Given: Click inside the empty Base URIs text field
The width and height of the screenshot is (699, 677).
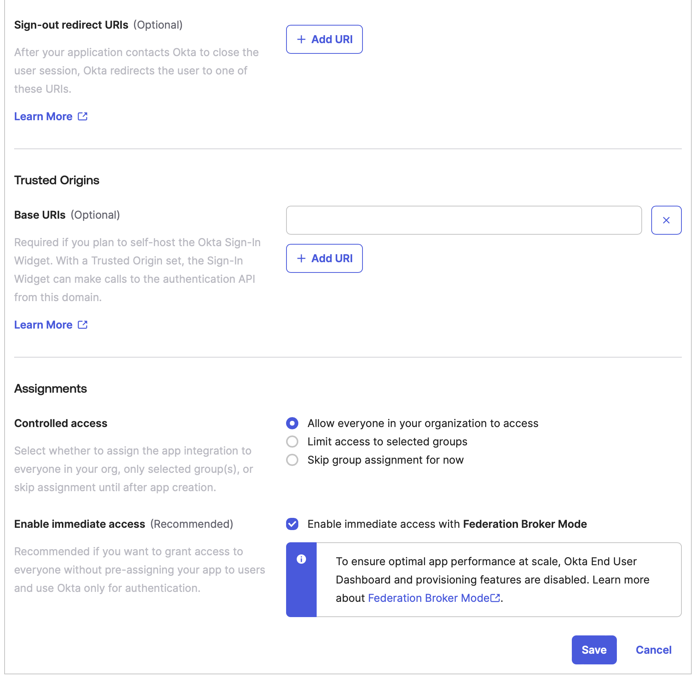Looking at the screenshot, I should [463, 220].
